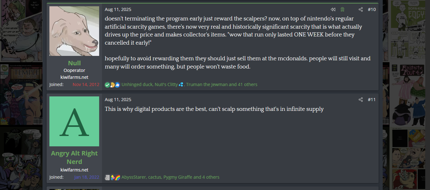Click the blue thumbs-up reaction icon

pyautogui.click(x=117, y=84)
